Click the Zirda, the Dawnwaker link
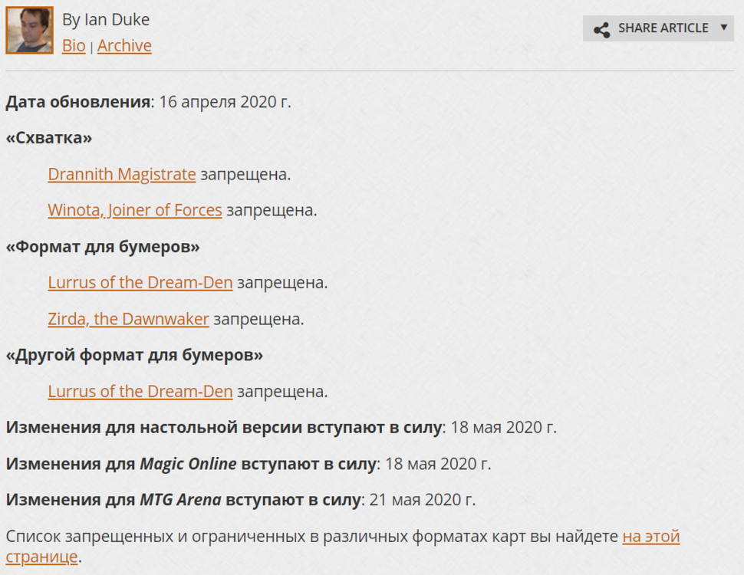Viewport: 744px width, 575px height. point(128,319)
